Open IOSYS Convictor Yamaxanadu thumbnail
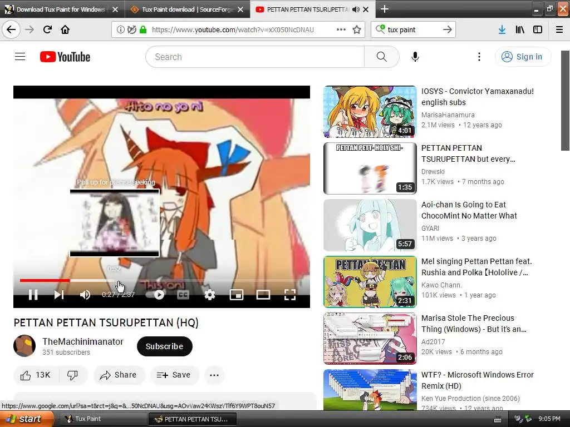This screenshot has height=427, width=570. (370, 111)
